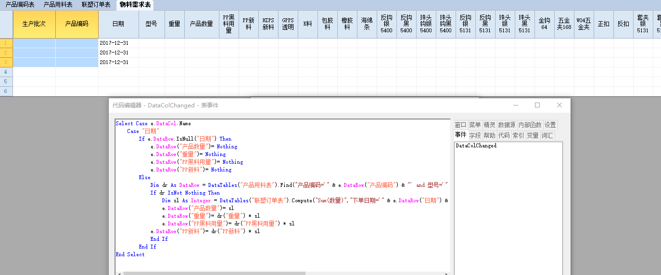Viewport: 661px width, 275px height.
Task: Close the code editor window
Action: pyautogui.click(x=559, y=105)
